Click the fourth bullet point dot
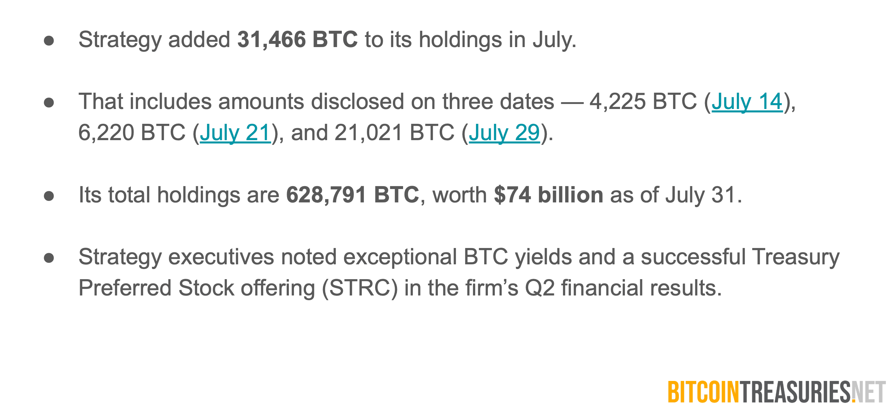Screen dimensions: 891x407 pyautogui.click(x=49, y=258)
